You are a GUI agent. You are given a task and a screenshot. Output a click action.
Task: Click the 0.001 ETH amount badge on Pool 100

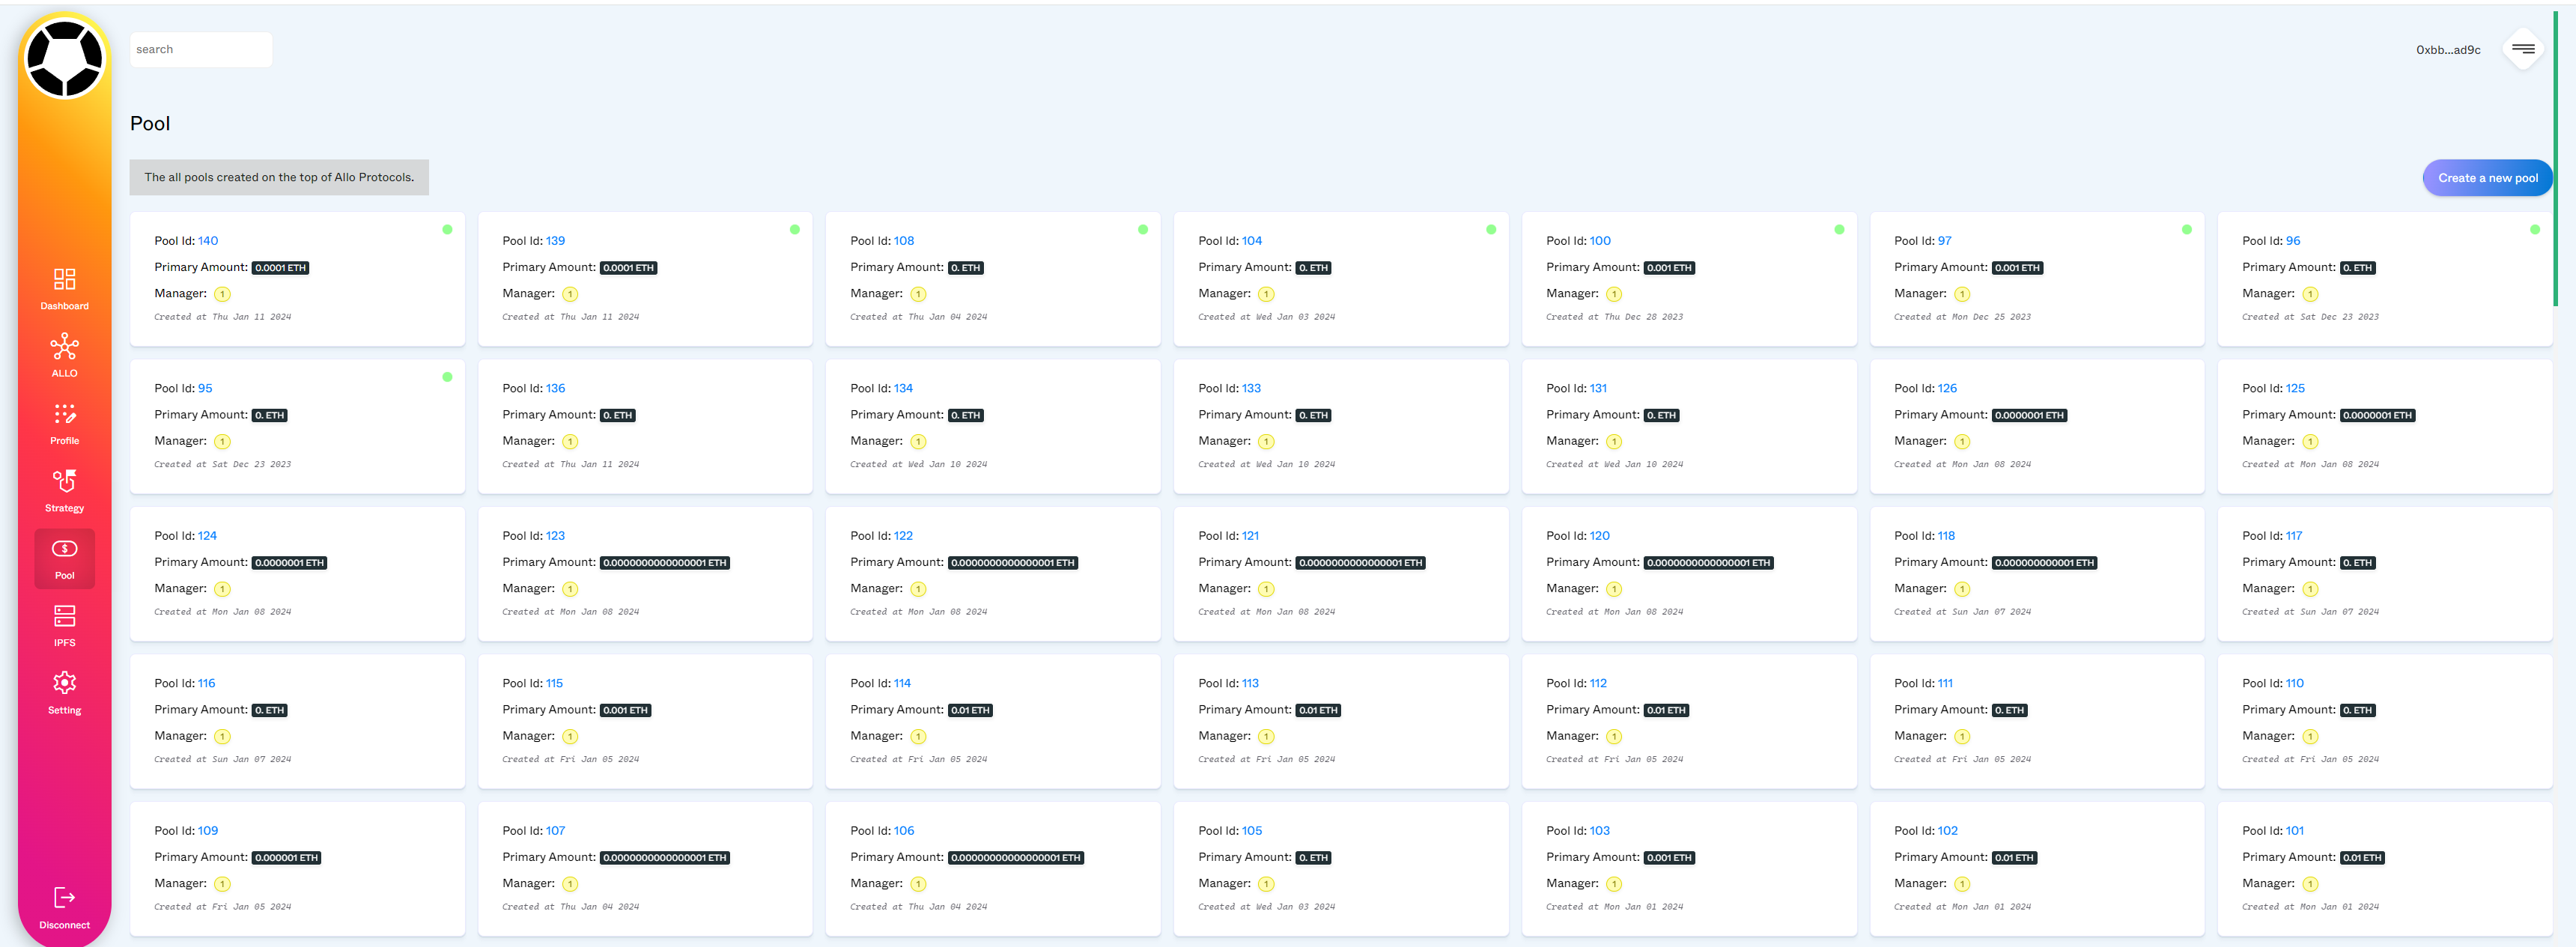1669,268
